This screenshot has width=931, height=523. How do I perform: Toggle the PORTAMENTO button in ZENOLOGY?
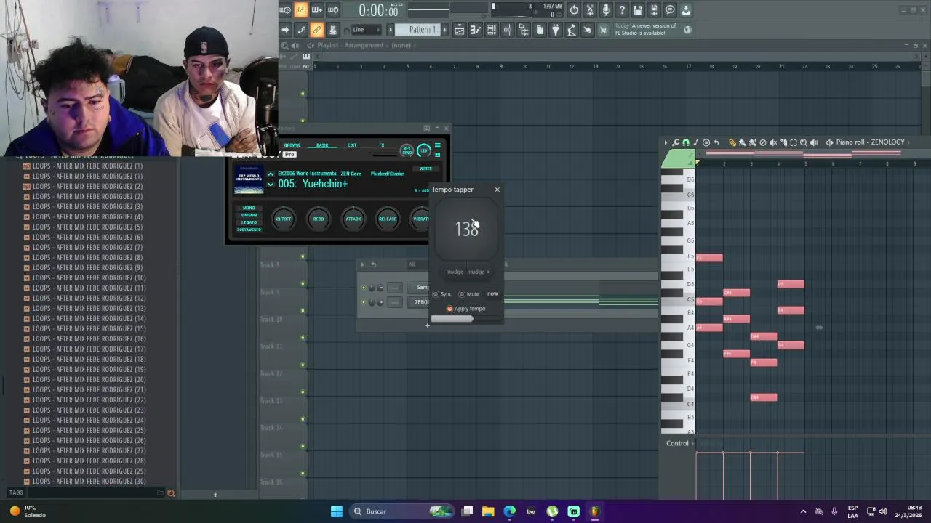click(x=249, y=230)
